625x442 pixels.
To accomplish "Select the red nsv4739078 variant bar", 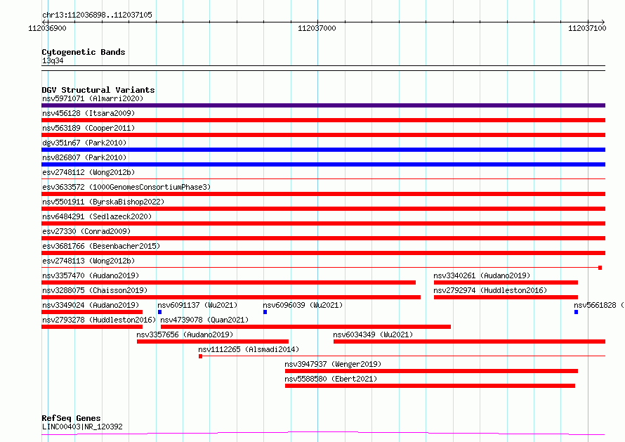I will coord(305,327).
